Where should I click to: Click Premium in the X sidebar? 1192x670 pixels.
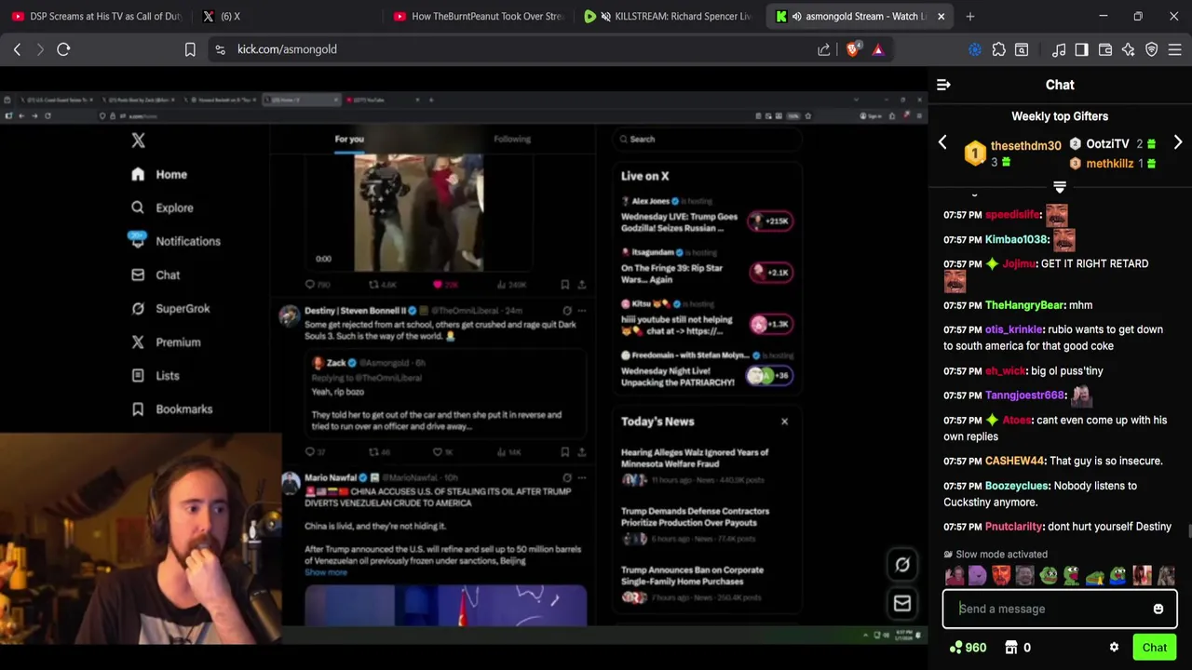(x=167, y=342)
